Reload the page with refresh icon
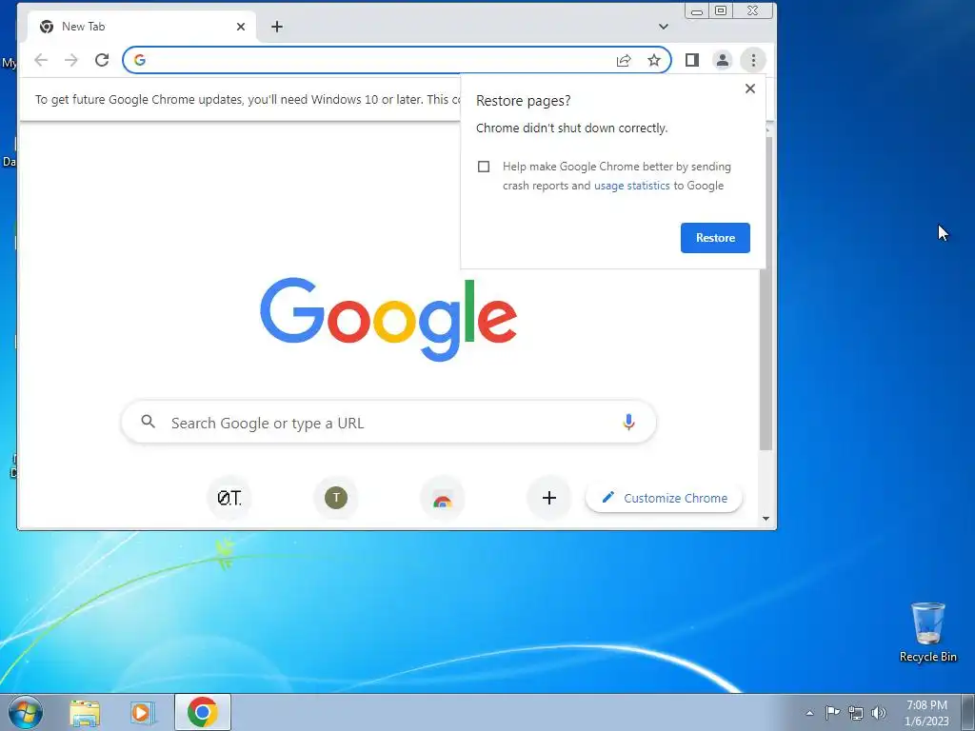The width and height of the screenshot is (975, 731). [102, 60]
